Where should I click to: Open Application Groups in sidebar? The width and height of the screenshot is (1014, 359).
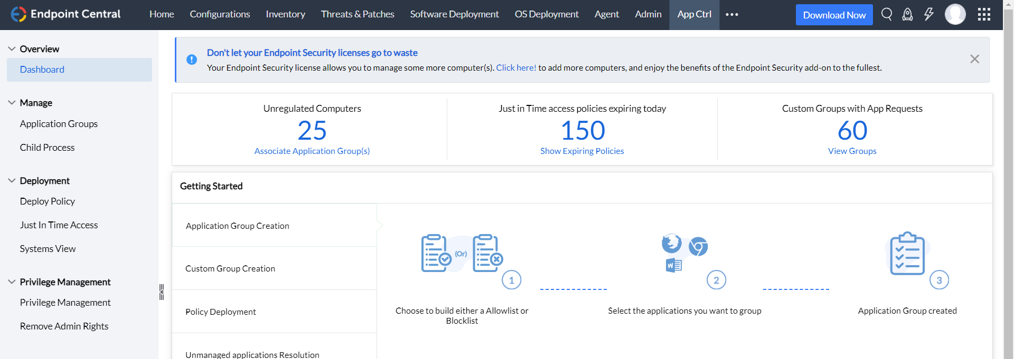coord(59,123)
